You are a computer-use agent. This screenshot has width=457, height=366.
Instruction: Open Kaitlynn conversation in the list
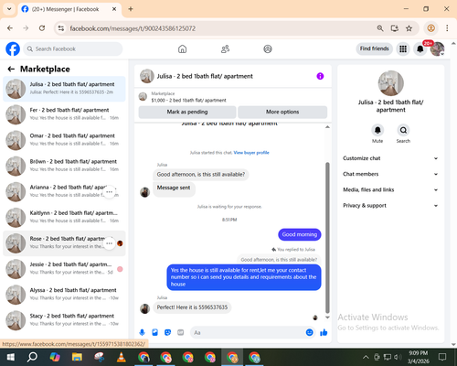tap(64, 218)
